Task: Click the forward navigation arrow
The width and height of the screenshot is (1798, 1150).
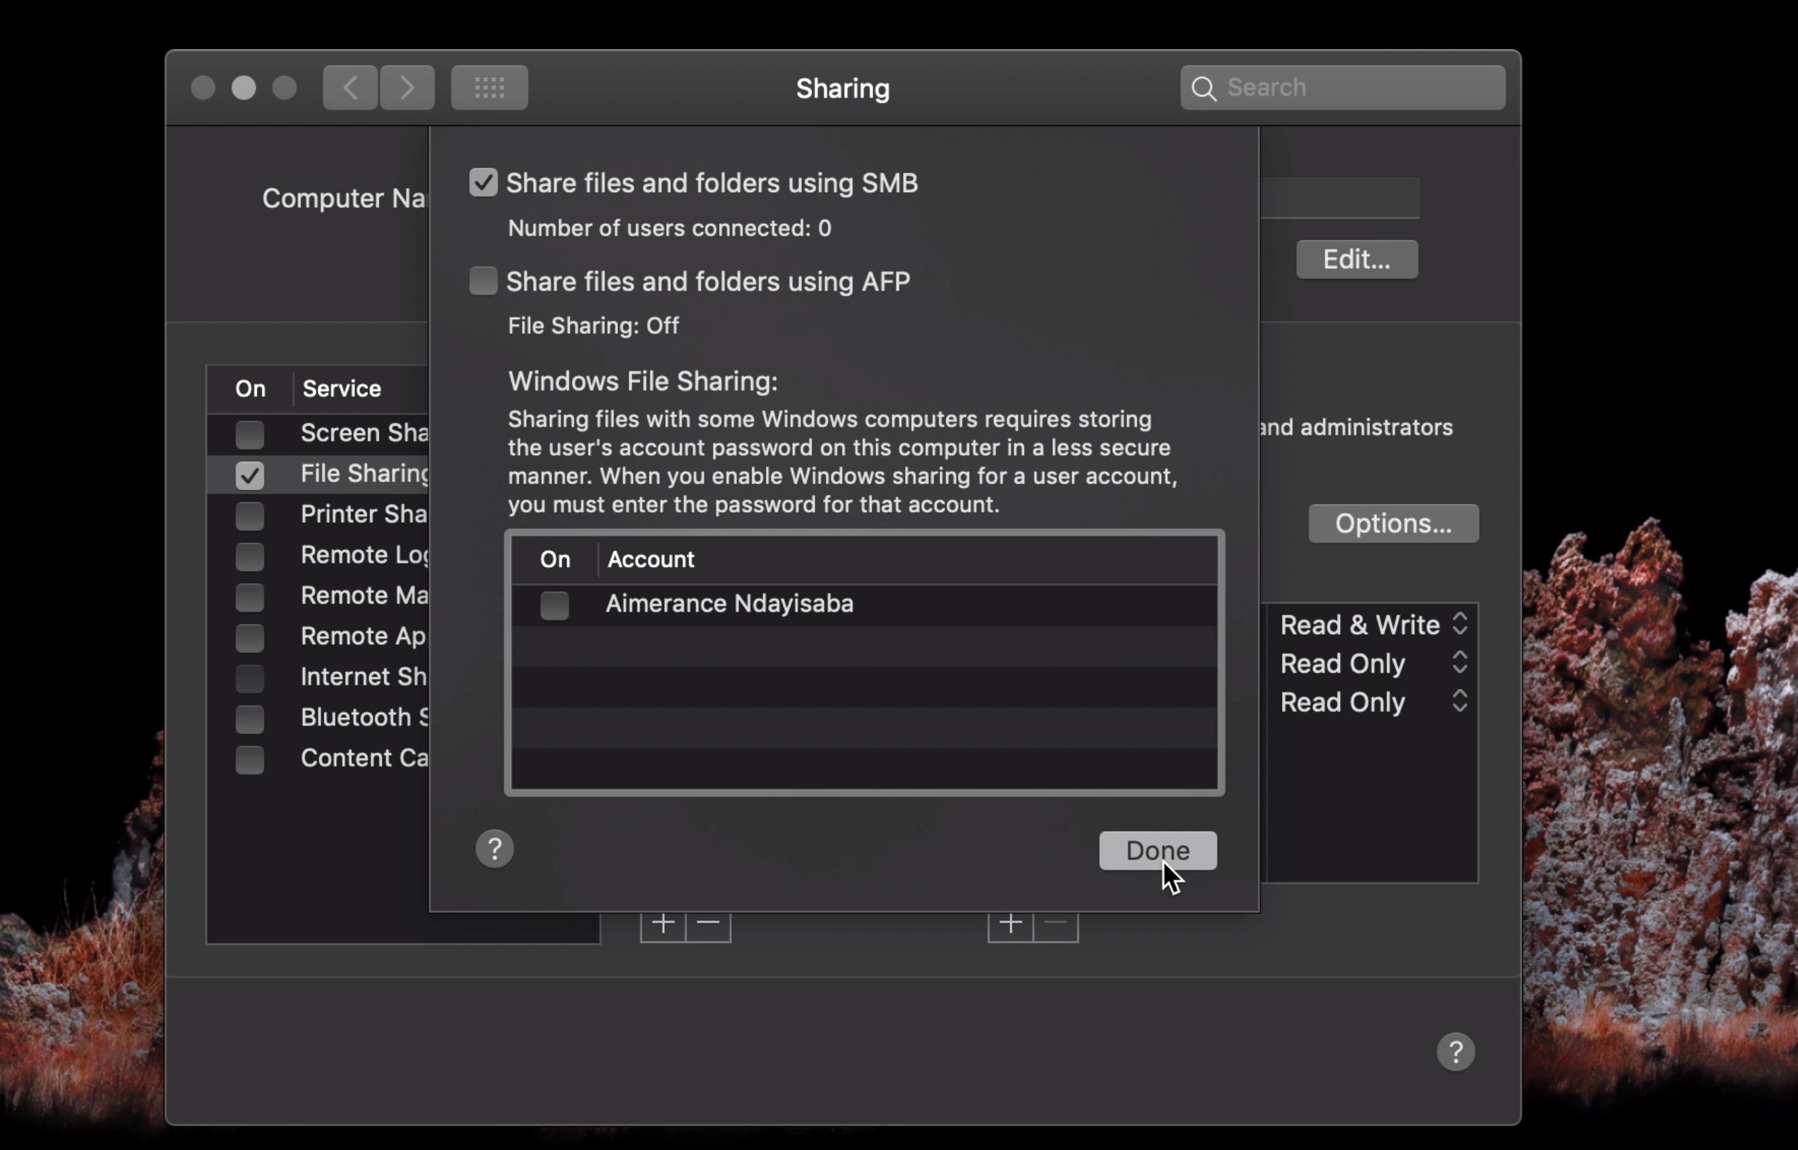Action: 407,88
